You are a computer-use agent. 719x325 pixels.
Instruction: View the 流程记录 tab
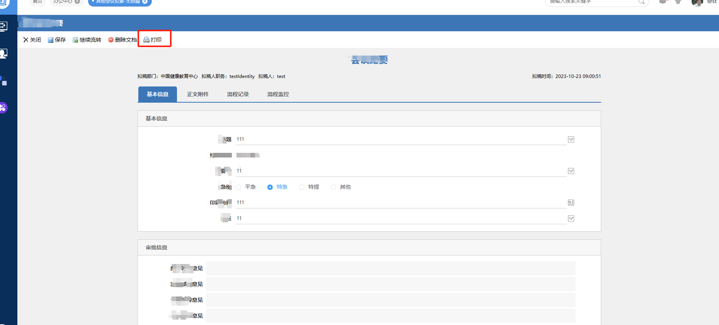(238, 94)
